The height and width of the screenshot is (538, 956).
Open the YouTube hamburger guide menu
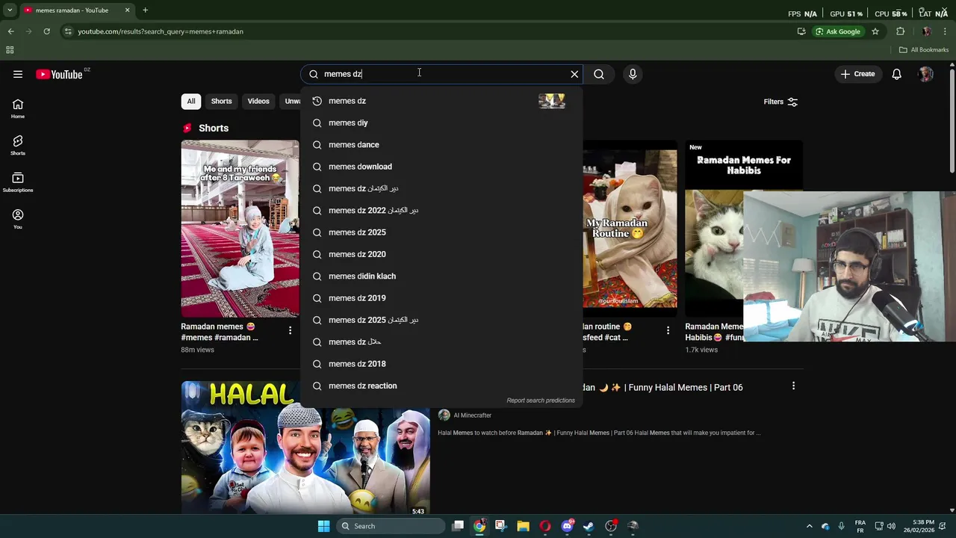tap(18, 74)
